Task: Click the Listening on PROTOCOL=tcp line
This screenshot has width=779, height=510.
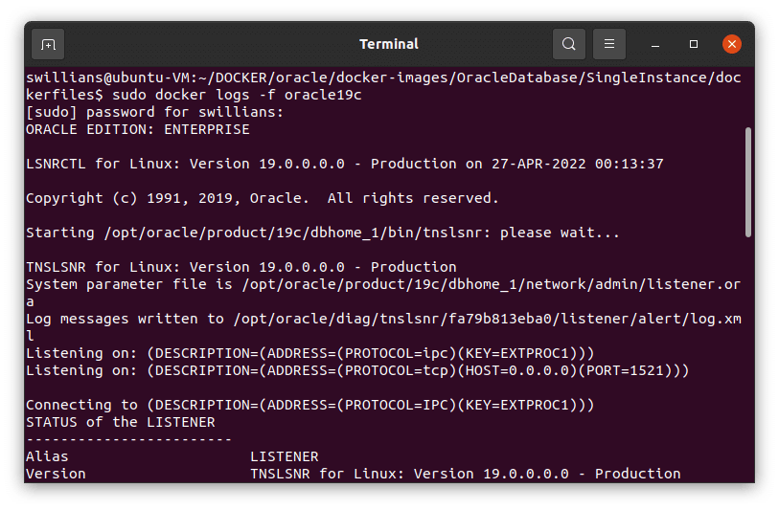Action: (356, 370)
